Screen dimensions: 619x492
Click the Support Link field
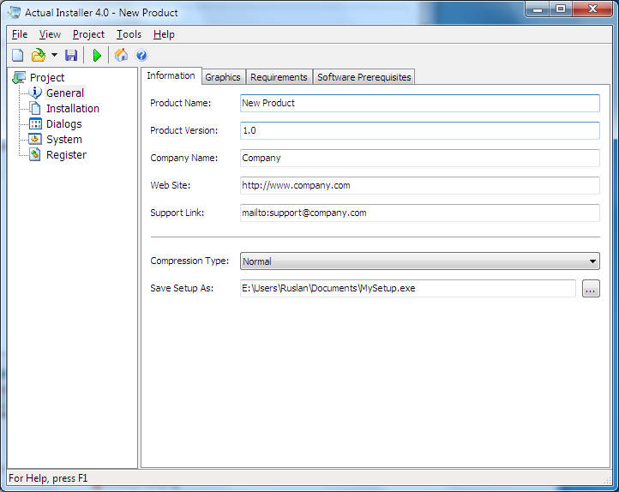(x=420, y=213)
